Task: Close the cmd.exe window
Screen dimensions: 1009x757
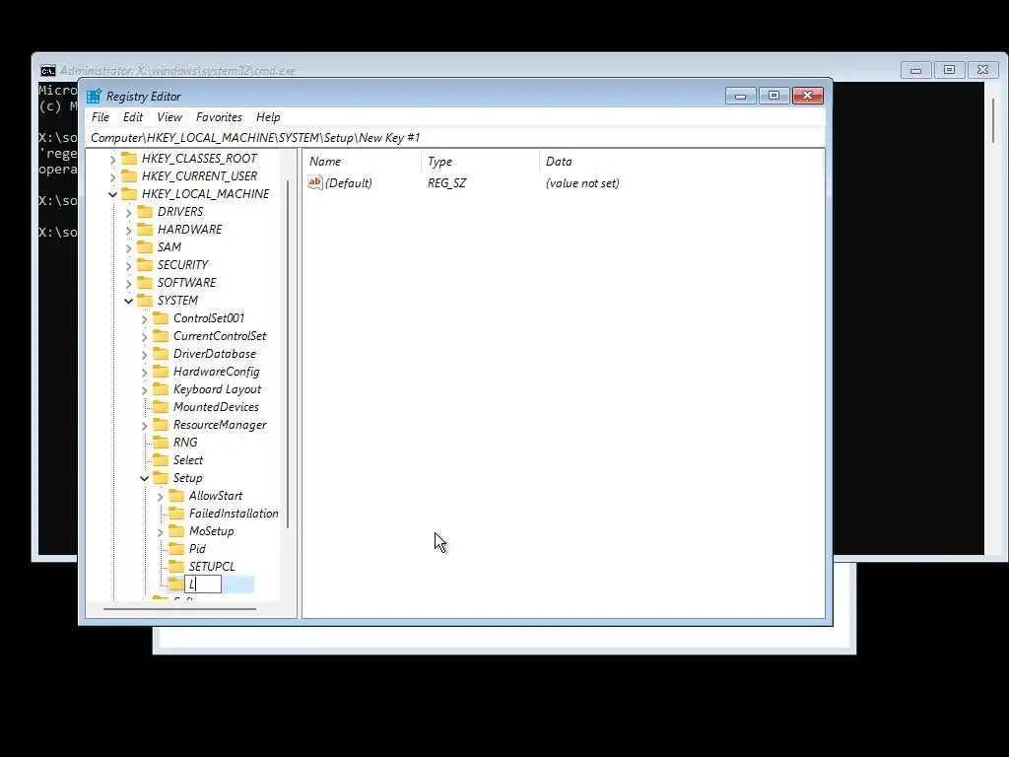Action: click(982, 70)
